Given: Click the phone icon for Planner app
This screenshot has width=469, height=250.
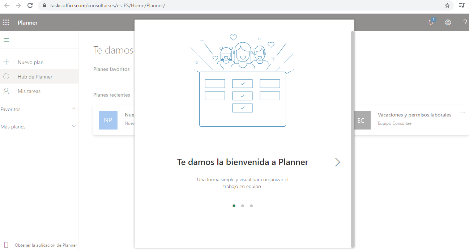Looking at the screenshot, I should point(6,245).
